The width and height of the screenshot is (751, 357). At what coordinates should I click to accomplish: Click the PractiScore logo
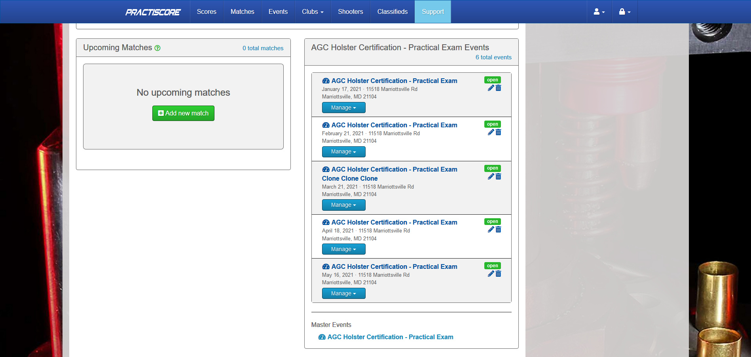pyautogui.click(x=153, y=12)
